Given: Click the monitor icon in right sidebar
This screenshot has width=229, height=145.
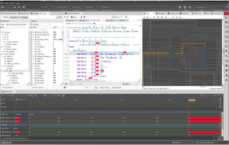Looking at the screenshot, I should [x=226, y=17].
